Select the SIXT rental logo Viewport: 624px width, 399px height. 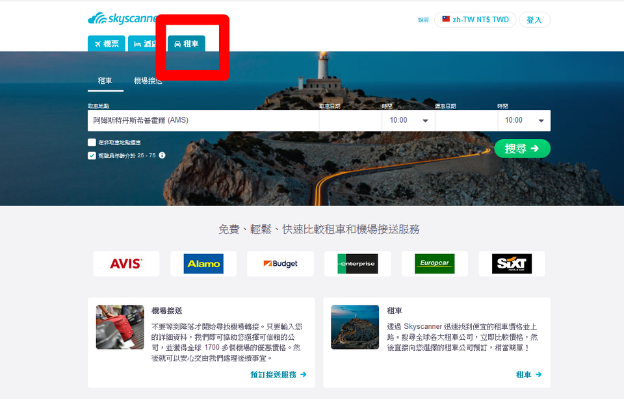512,264
